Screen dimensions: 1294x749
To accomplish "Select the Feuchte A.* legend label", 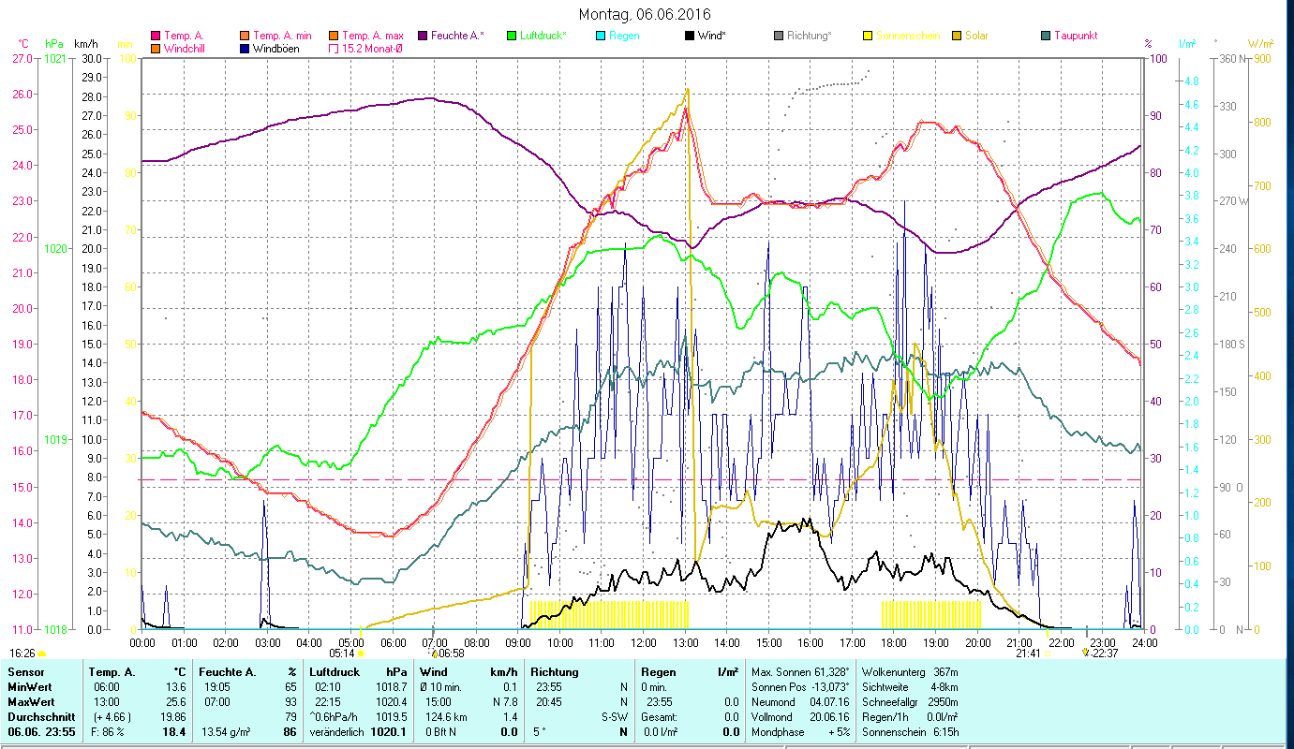I will click(458, 37).
